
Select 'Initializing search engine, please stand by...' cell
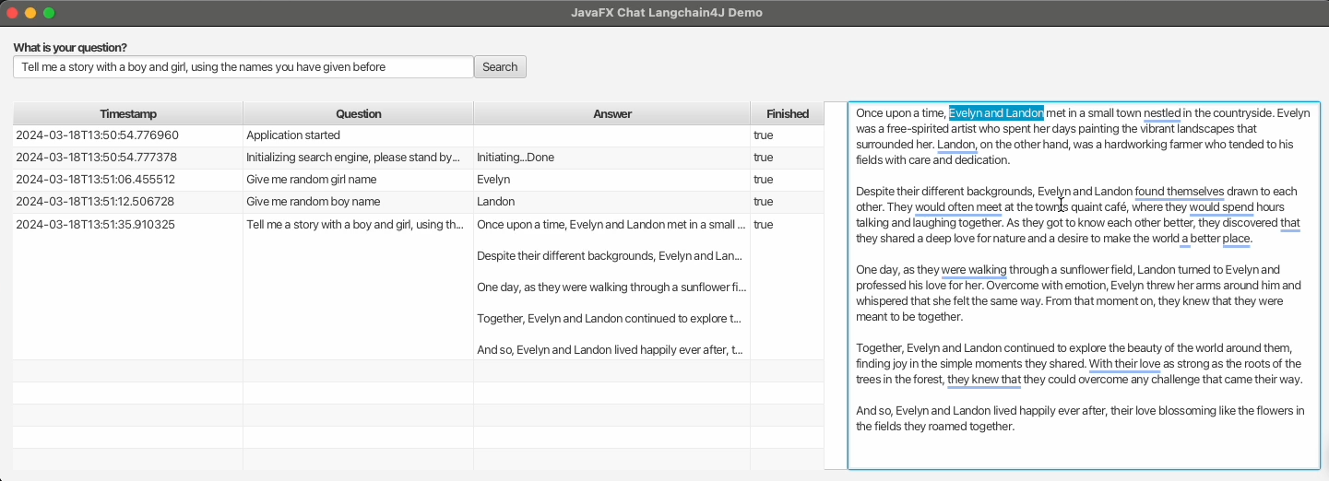coord(359,158)
